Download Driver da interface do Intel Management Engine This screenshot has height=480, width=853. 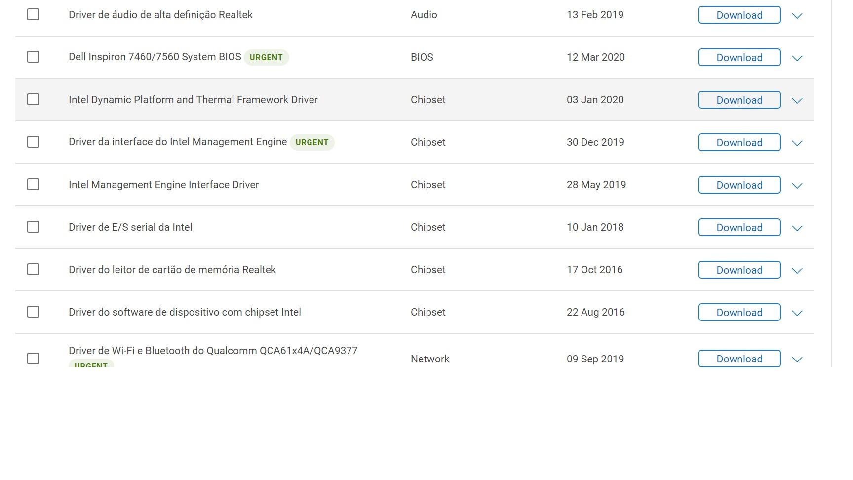pyautogui.click(x=739, y=142)
